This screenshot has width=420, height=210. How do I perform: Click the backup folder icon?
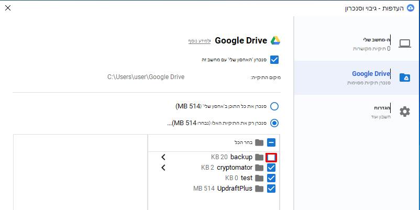point(259,157)
